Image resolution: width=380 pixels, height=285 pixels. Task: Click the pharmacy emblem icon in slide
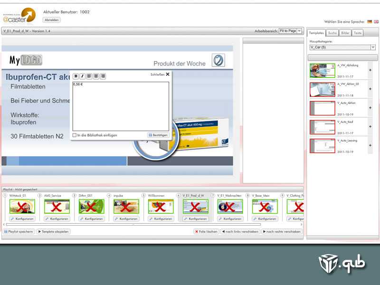pyautogui.click(x=218, y=60)
